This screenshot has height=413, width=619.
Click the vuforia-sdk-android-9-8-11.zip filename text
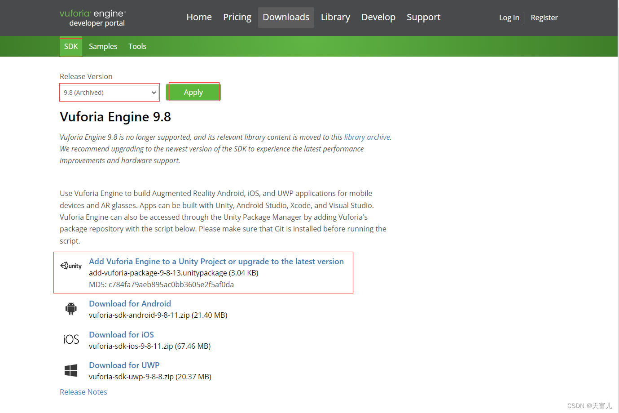pyautogui.click(x=139, y=315)
